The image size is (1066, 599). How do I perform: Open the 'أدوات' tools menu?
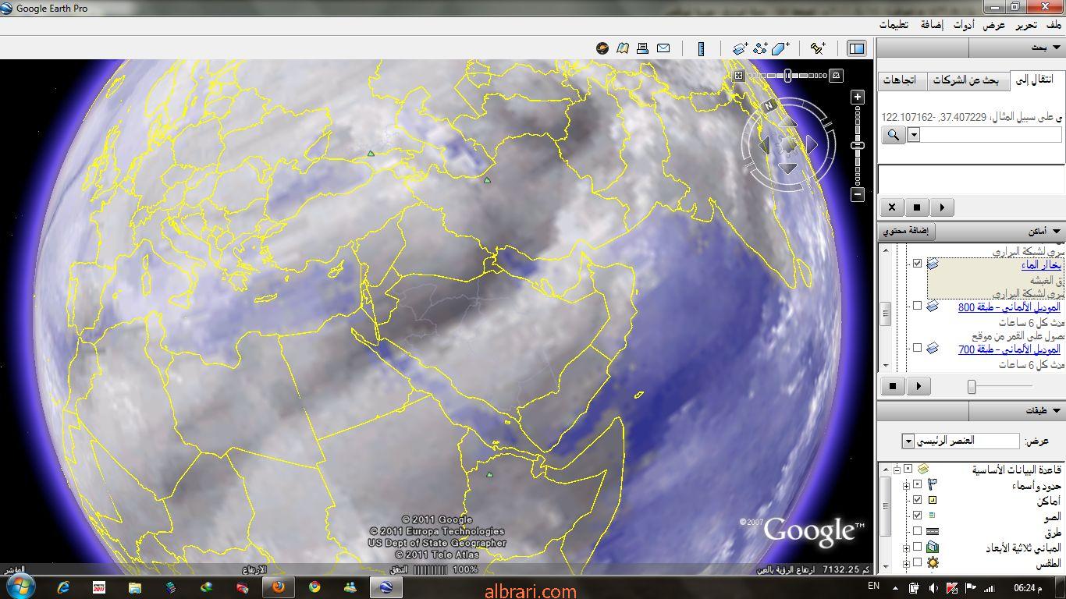[964, 25]
